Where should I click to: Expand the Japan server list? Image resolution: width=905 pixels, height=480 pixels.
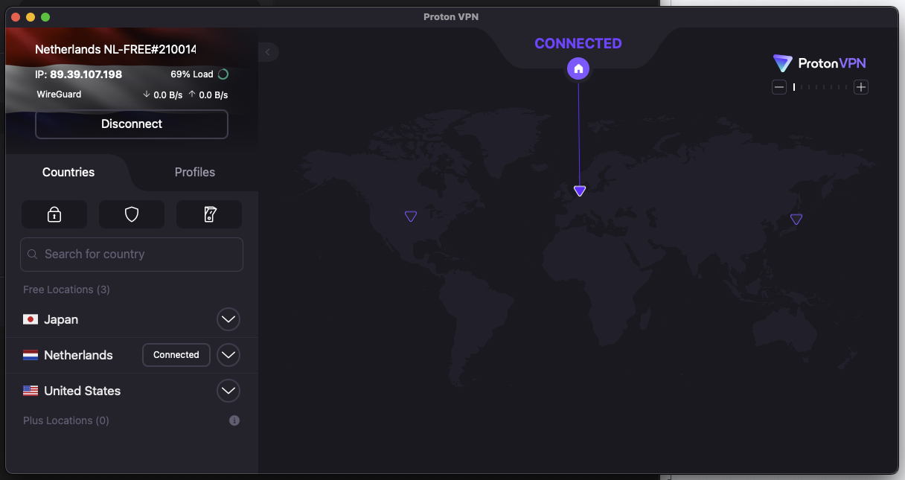[x=228, y=319]
